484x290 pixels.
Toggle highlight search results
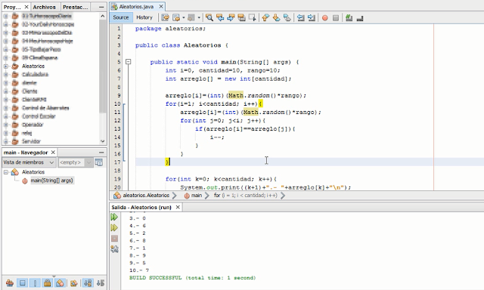pos(241,18)
